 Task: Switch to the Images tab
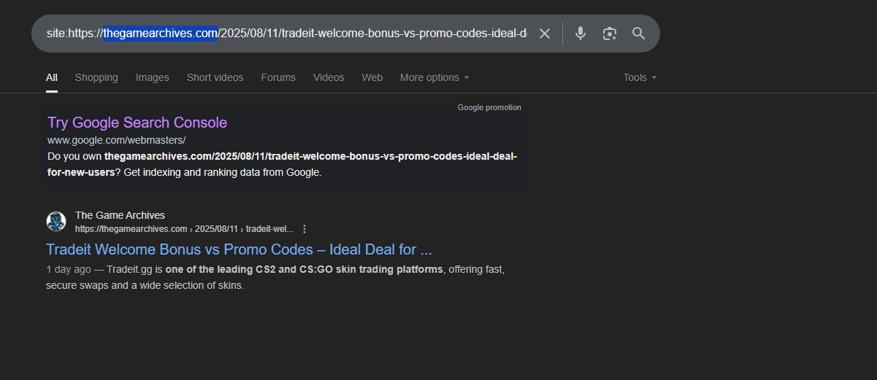point(152,77)
